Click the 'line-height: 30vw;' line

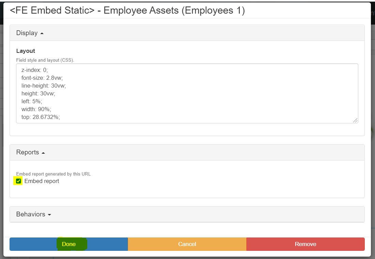coord(44,86)
